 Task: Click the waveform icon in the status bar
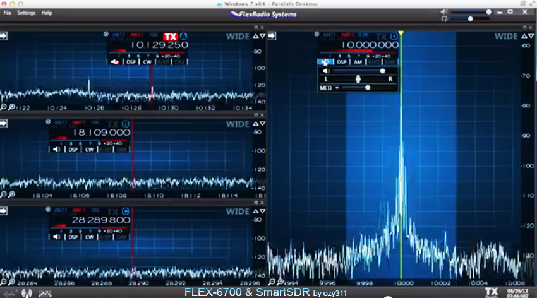click(10, 293)
